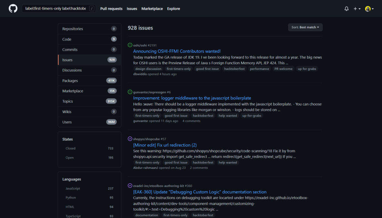Open Explore in the top nav
382x218 pixels.
[x=173, y=8]
